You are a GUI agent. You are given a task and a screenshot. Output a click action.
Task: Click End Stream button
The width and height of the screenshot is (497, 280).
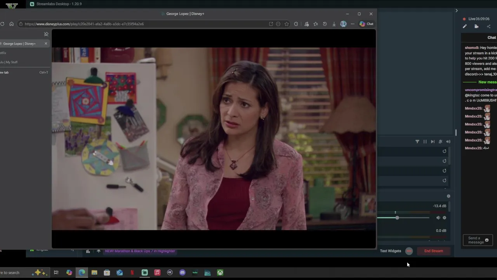click(x=433, y=251)
